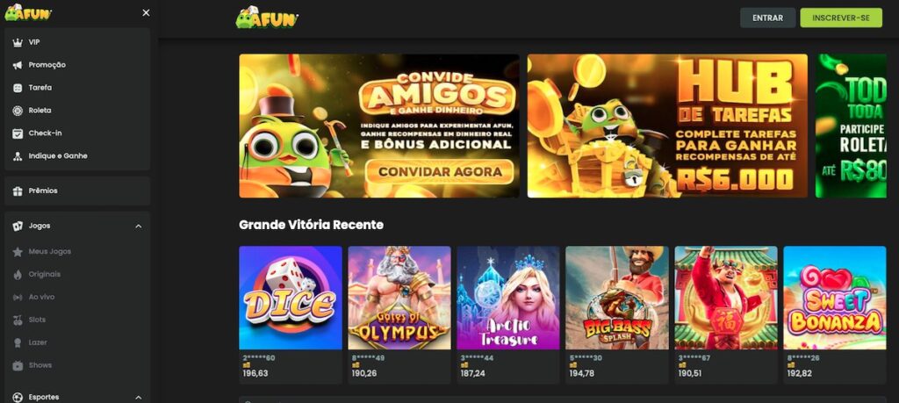899x403 pixels.
Task: Click the INSCREVER-SE signup button
Action: pyautogui.click(x=841, y=18)
